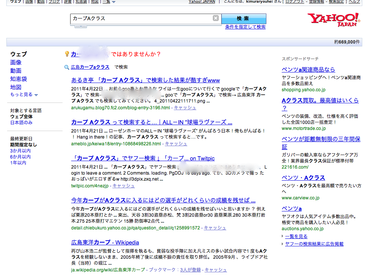The image size is (384, 276).
Task: Filter to 6か月以内 updates
Action: [20, 157]
